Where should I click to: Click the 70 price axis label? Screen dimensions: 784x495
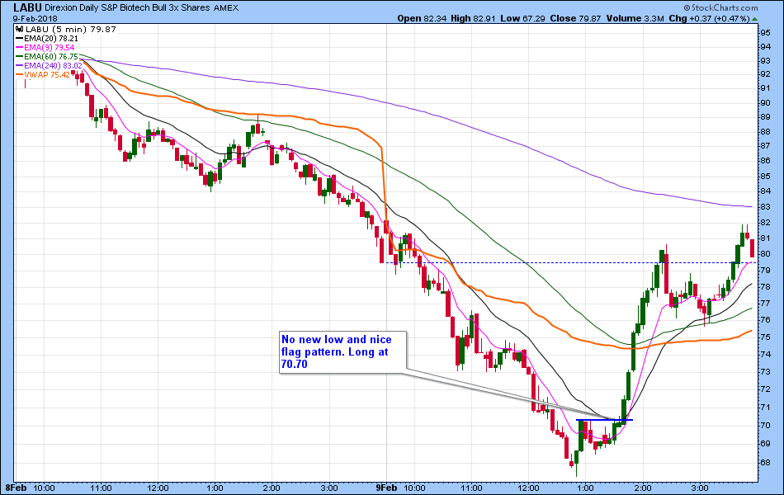point(765,426)
